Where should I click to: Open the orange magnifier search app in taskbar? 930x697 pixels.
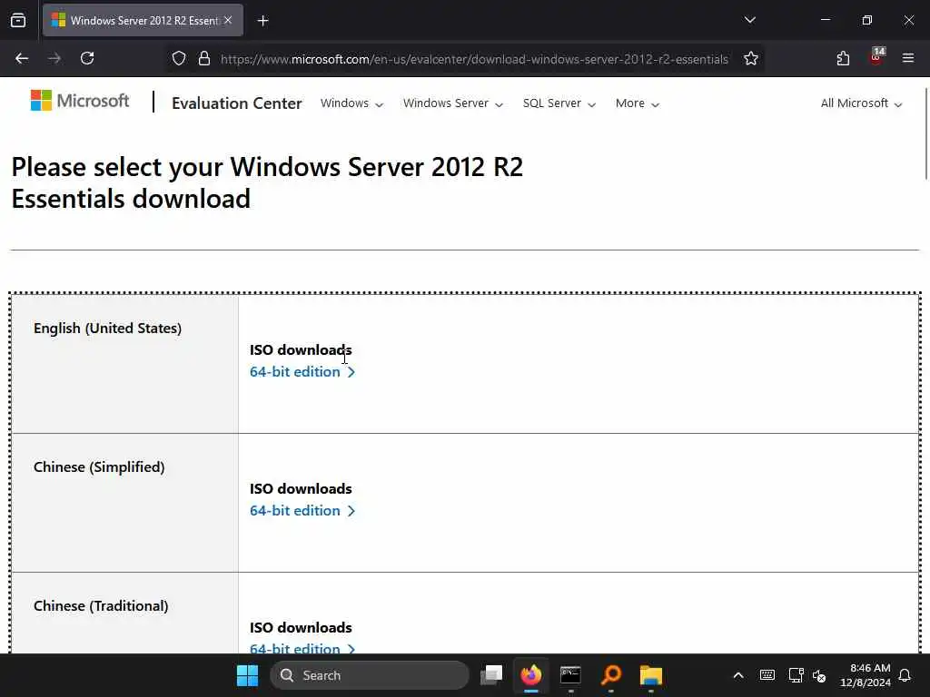tap(611, 675)
